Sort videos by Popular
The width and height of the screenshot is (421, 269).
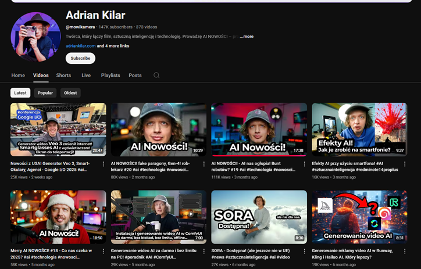click(45, 93)
